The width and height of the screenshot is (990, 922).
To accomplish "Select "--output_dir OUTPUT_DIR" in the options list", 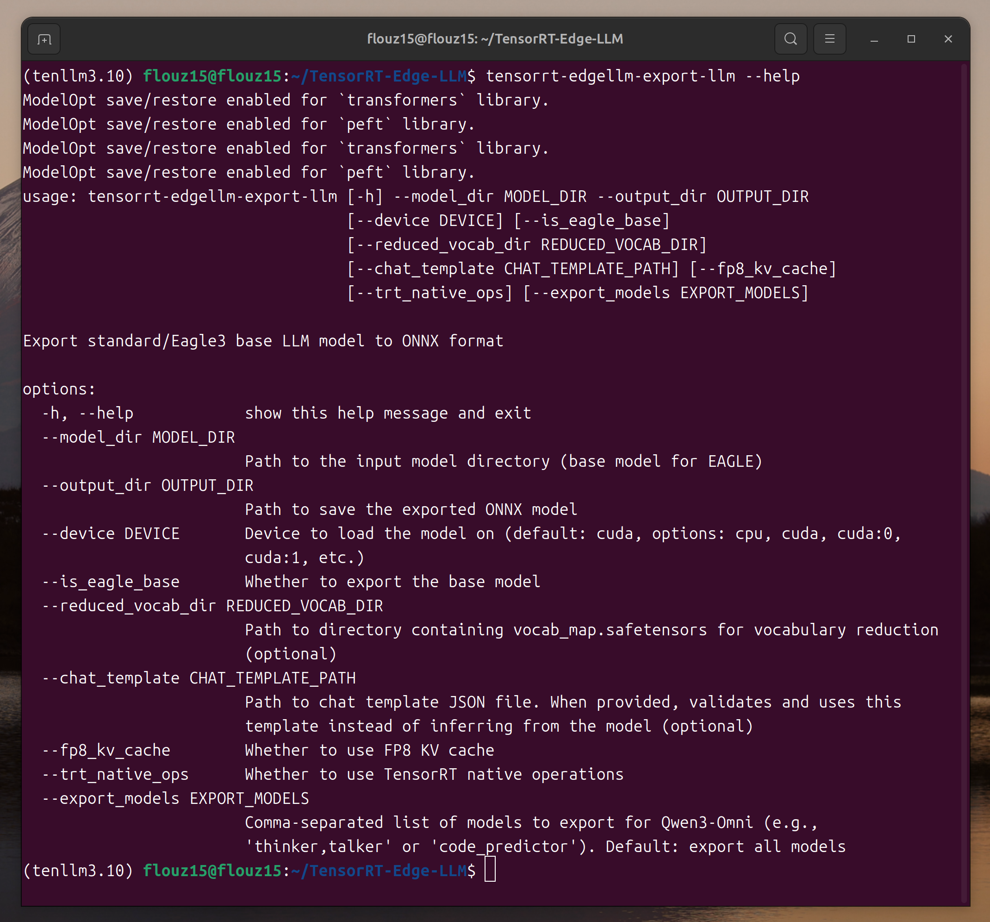I will (147, 485).
